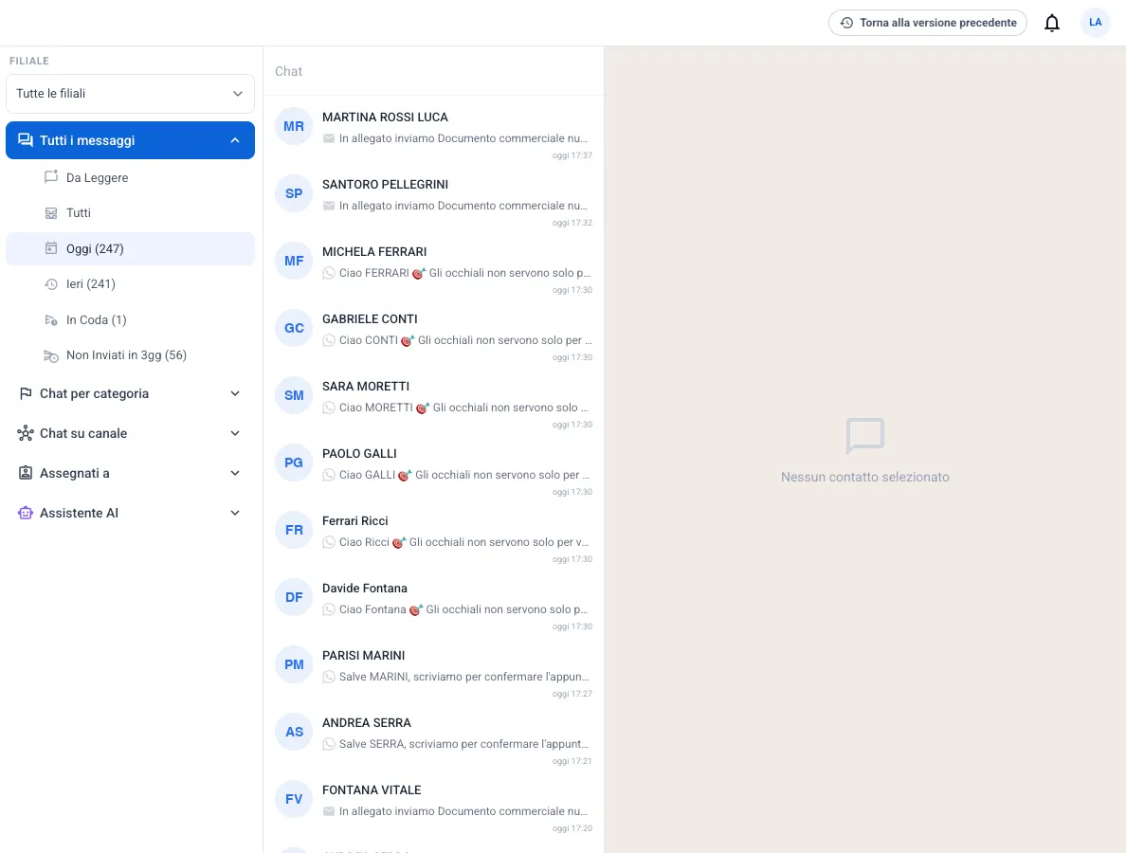
Task: Click the PM avatar of Parisi Marini
Action: pyautogui.click(x=294, y=665)
